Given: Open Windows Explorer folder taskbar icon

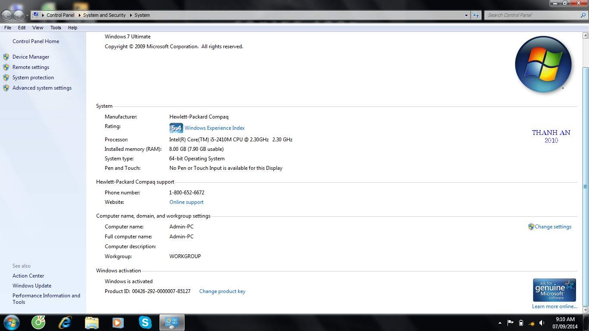Looking at the screenshot, I should pyautogui.click(x=92, y=323).
